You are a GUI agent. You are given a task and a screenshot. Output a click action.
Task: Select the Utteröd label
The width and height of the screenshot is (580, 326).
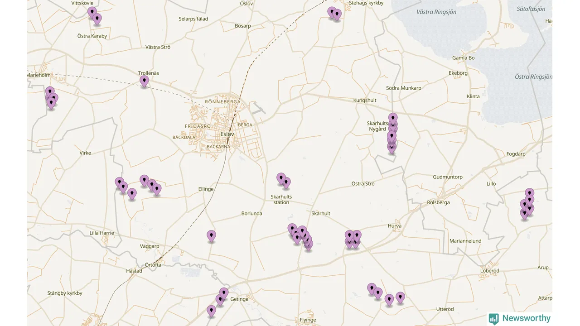pos(445,309)
